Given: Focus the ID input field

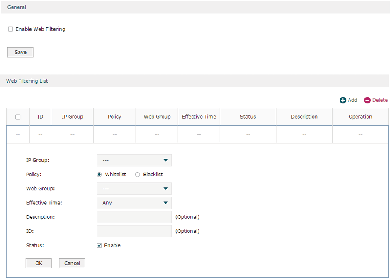Looking at the screenshot, I should pos(134,231).
